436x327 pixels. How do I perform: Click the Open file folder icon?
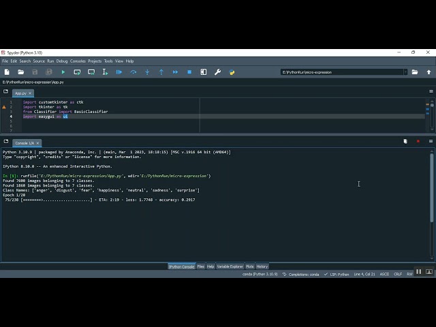[x=21, y=72]
